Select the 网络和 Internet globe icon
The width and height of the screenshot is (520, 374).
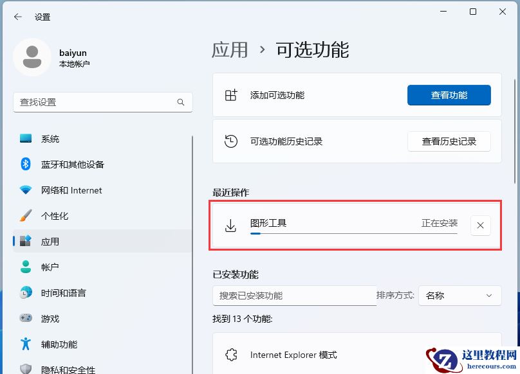[x=26, y=190]
